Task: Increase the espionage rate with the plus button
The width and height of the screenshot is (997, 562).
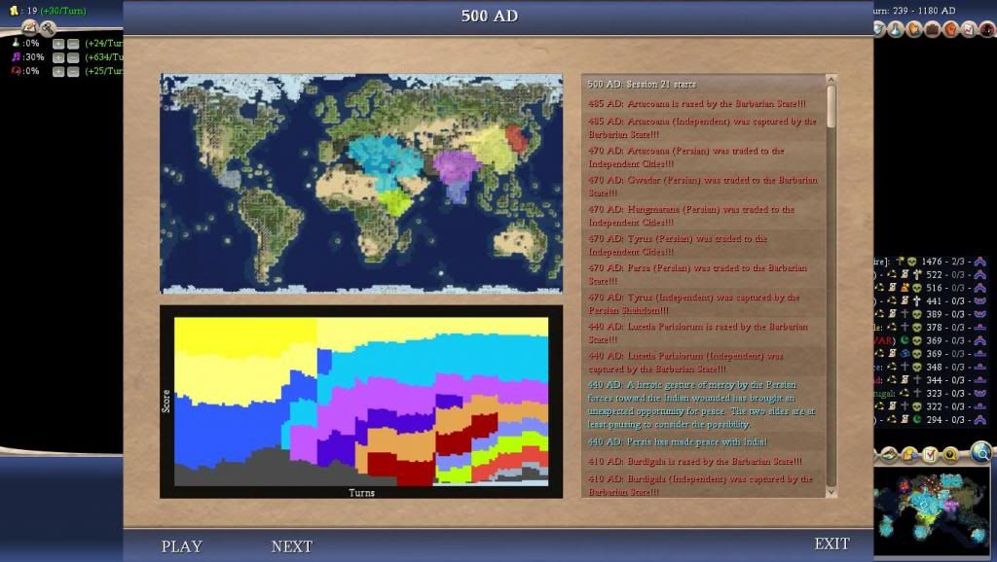Action: tap(58, 72)
